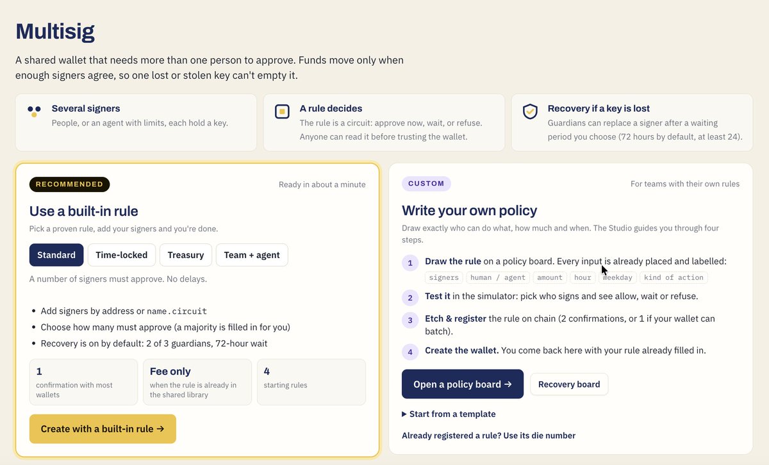
Task: Click the signers input chip
Action: click(x=444, y=277)
